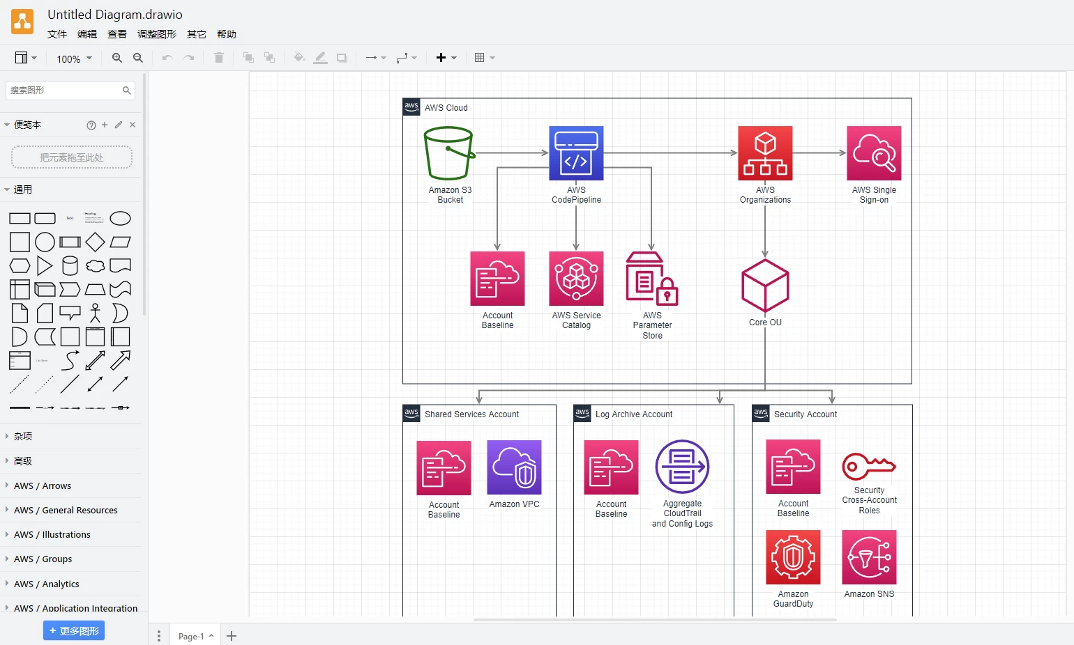This screenshot has width=1074, height=645.
Task: Open the 其它 menu
Action: tap(197, 34)
